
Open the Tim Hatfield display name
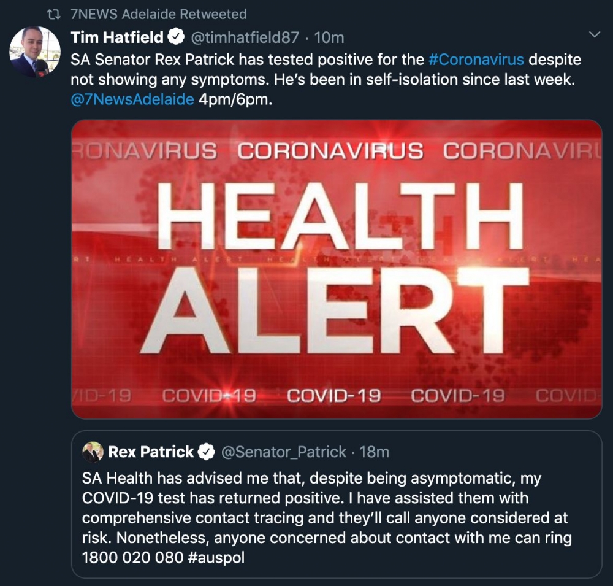point(117,37)
